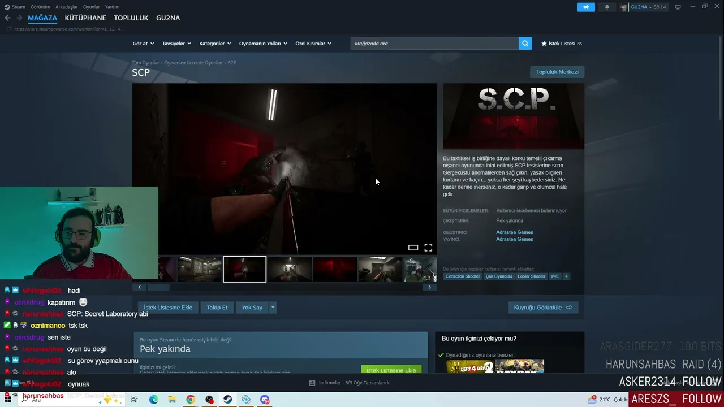
Task: Open Big Picture mode monitor icon
Action: coord(678,7)
